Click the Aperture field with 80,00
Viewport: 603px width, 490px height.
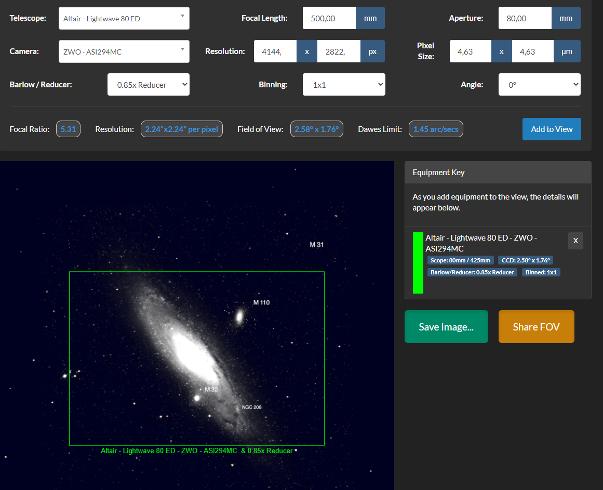tap(525, 18)
